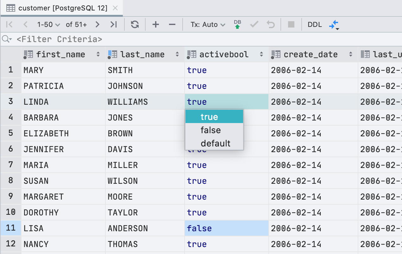Viewport: 402px width, 254px height.
Task: Sort by activebool using sort arrows
Action: point(261,54)
